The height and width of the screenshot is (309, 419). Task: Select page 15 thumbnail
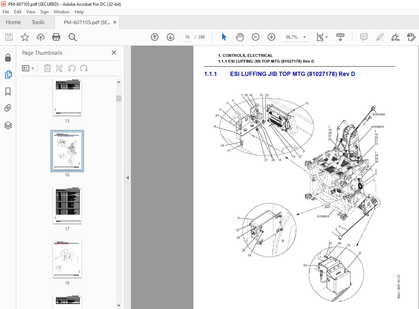click(x=67, y=97)
